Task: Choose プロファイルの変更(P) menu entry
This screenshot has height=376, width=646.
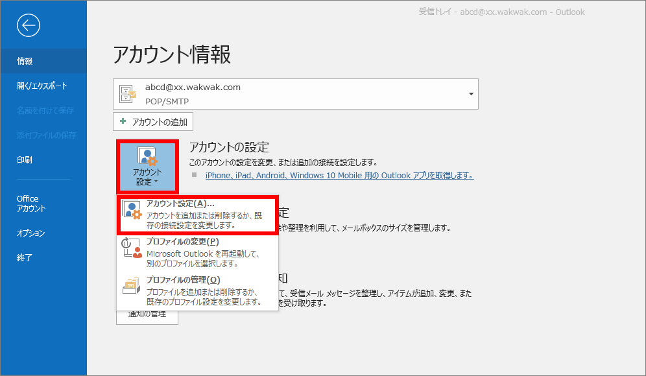Action: coord(198,252)
